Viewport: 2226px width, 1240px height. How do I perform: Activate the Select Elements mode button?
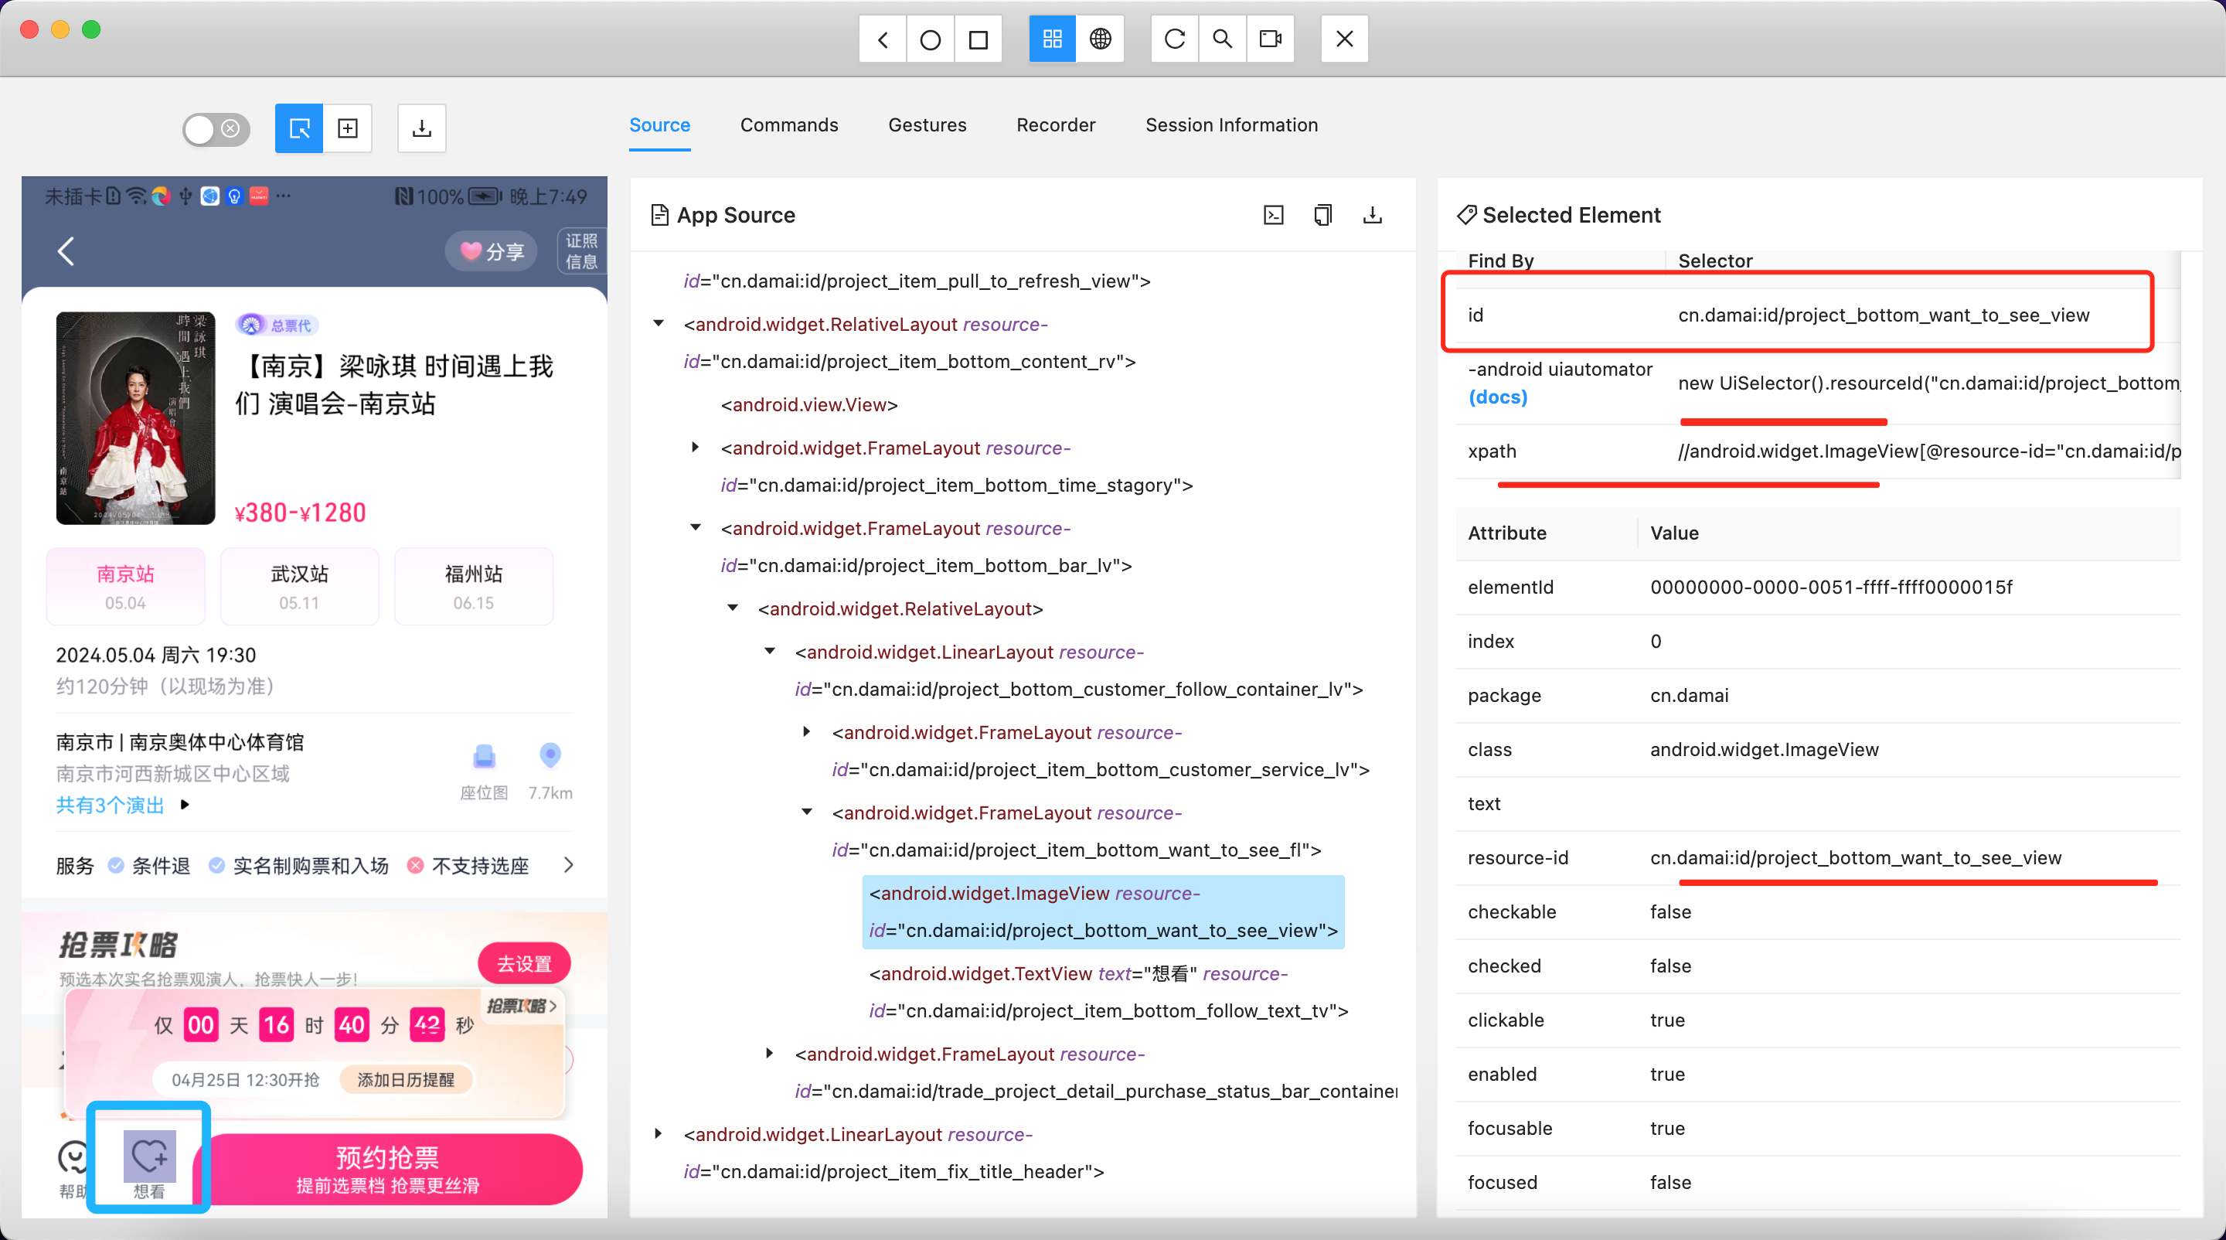(299, 129)
